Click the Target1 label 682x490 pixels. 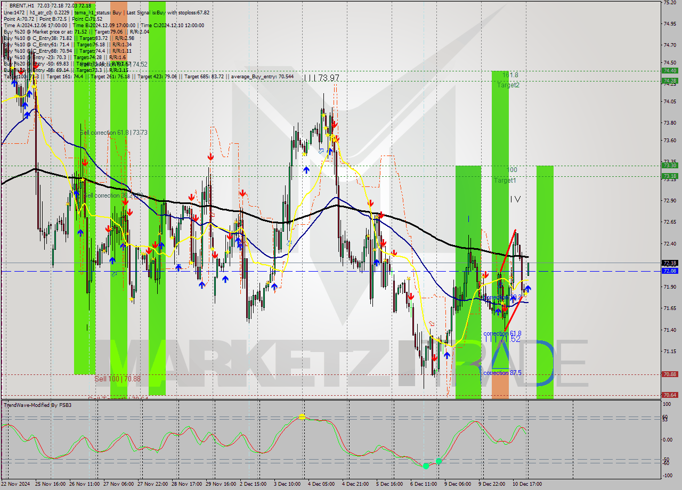[505, 181]
